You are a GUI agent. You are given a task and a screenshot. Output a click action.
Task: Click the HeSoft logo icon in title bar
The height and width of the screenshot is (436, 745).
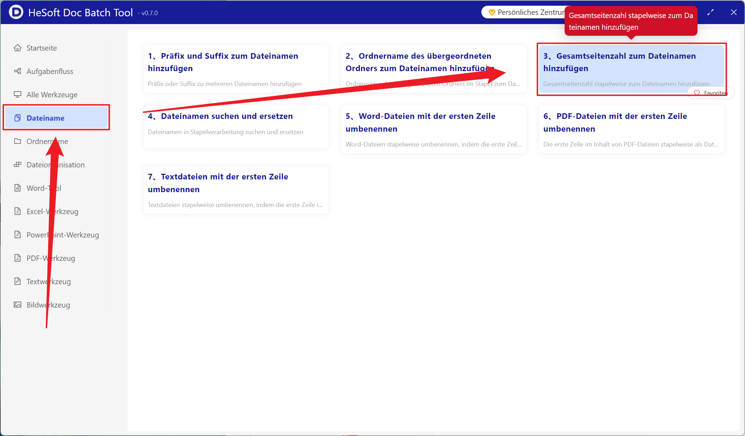(x=16, y=12)
